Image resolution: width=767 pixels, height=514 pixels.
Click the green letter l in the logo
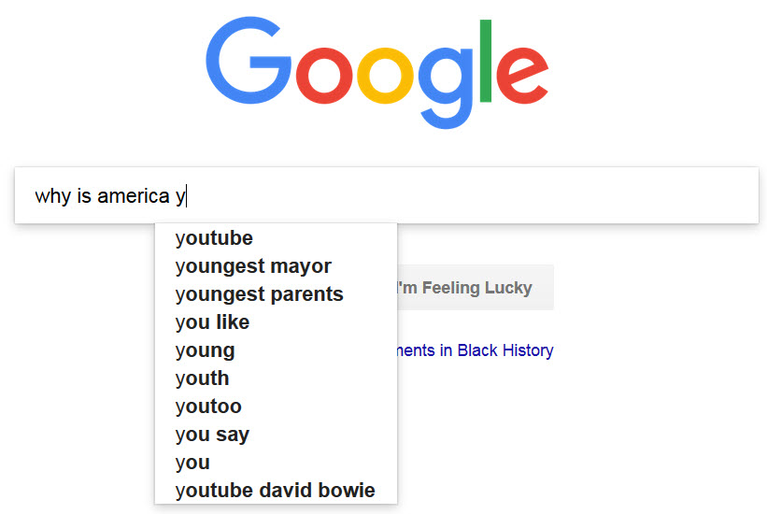(x=485, y=61)
